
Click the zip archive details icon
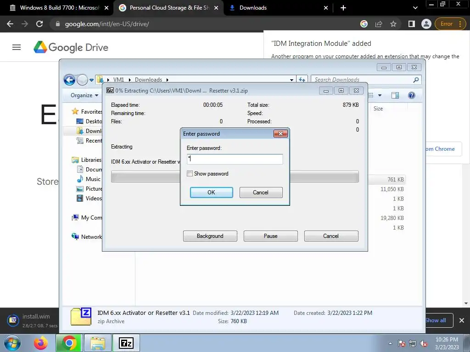pyautogui.click(x=81, y=316)
